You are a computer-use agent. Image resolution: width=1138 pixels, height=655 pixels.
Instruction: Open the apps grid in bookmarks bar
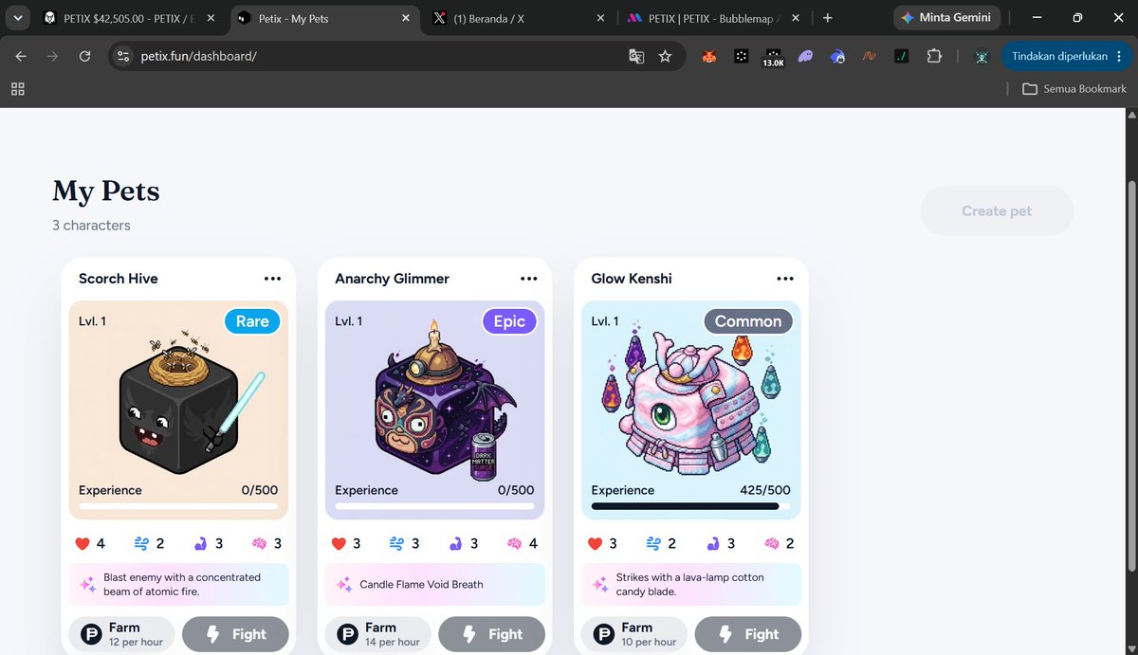[x=17, y=89]
